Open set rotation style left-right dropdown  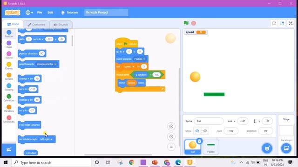46,139
